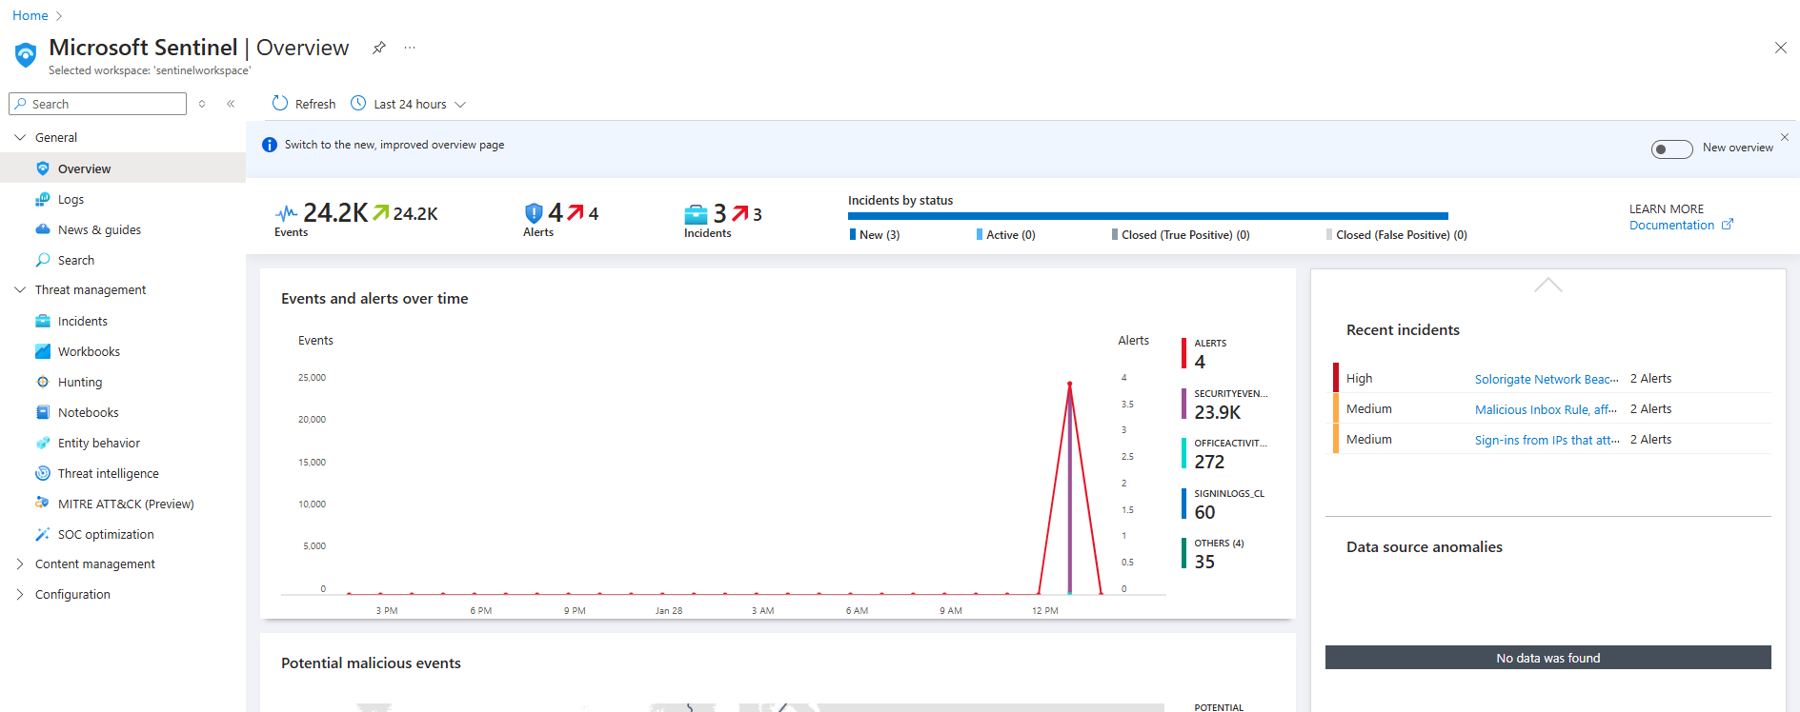Click the 24.2K Events count

click(x=335, y=212)
